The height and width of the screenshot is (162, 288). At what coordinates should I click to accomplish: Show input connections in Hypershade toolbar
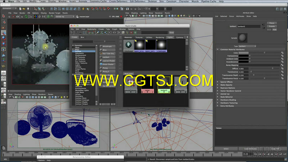coord(110,32)
